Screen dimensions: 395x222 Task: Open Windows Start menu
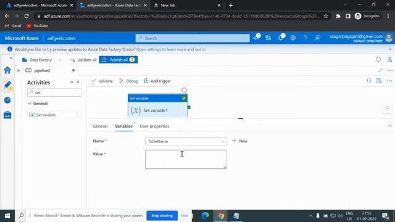point(7,216)
